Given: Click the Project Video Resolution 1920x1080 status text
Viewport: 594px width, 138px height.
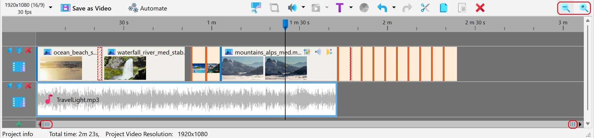Looking at the screenshot, I should (x=157, y=134).
